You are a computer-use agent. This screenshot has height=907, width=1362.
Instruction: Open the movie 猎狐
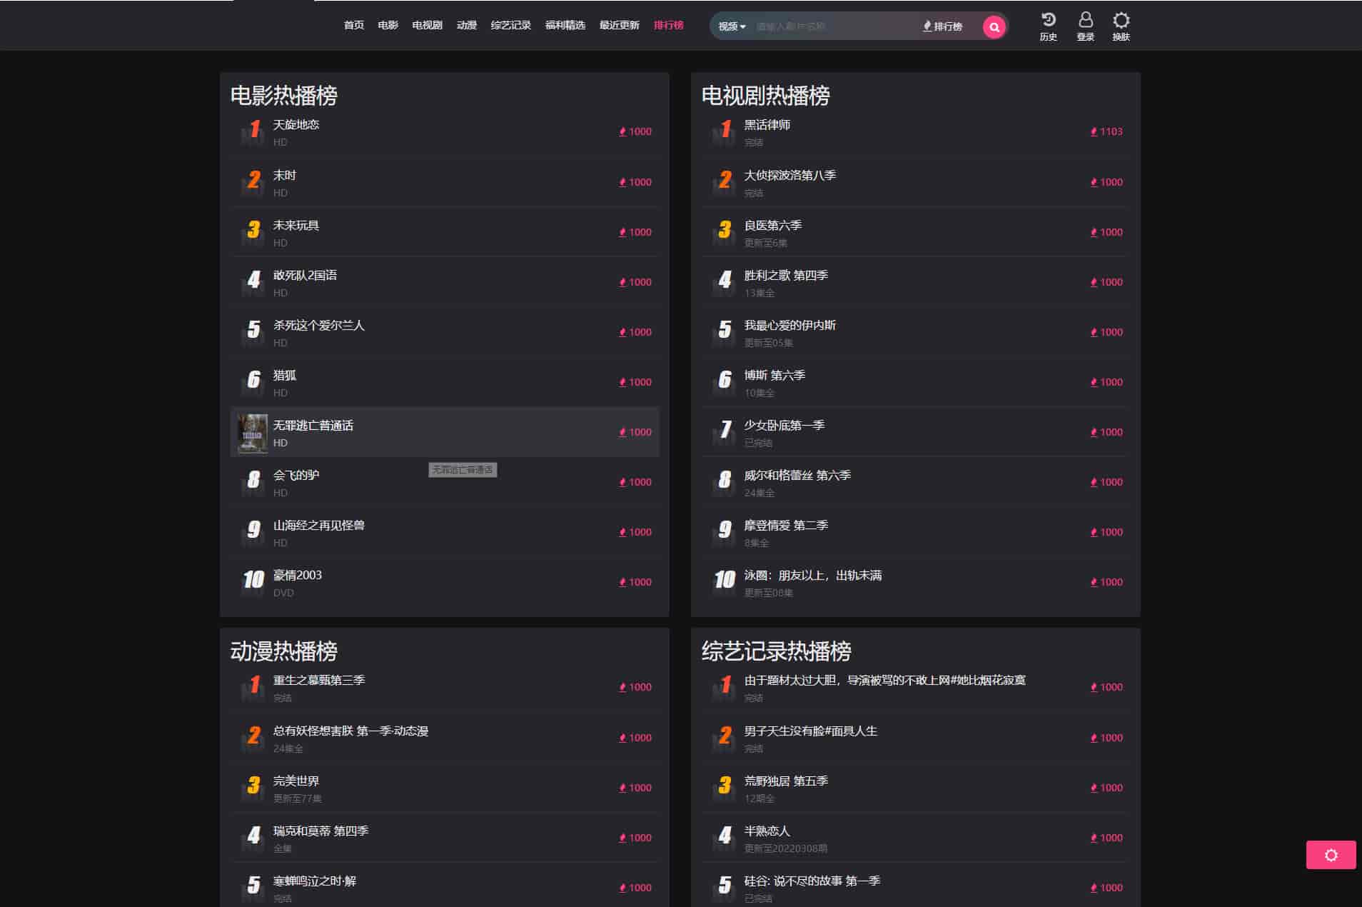click(x=285, y=375)
